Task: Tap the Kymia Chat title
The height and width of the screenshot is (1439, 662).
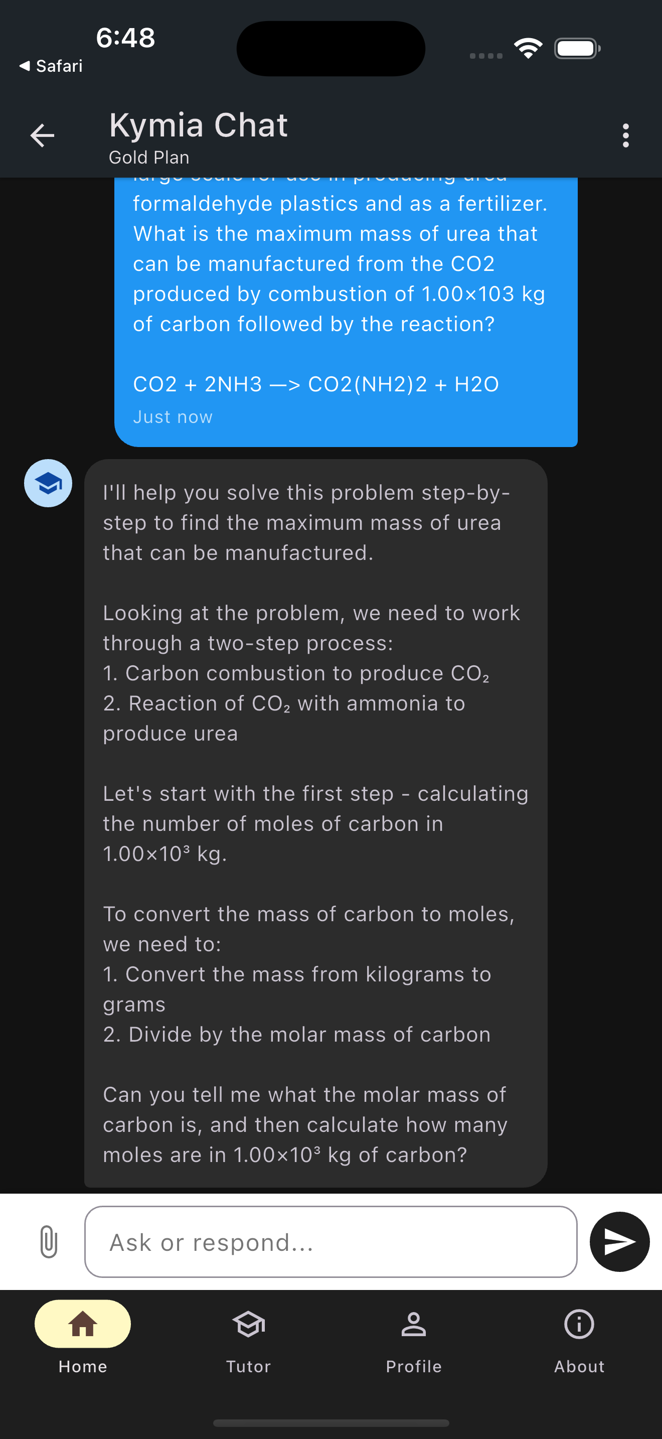Action: (x=198, y=125)
